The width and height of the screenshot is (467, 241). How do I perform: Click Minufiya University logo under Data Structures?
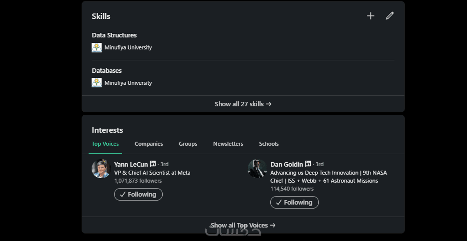coord(97,48)
